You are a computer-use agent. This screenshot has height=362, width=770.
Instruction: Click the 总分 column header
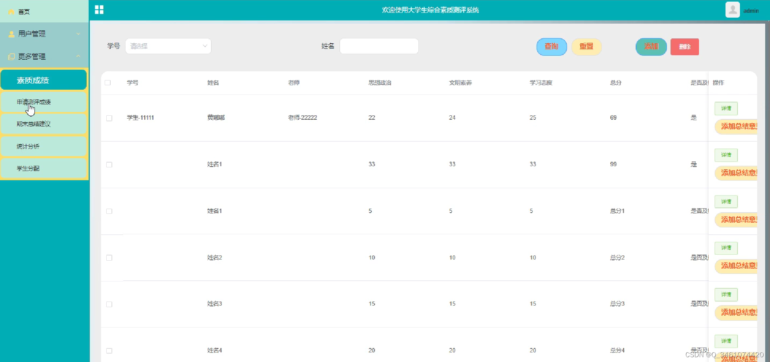(616, 83)
